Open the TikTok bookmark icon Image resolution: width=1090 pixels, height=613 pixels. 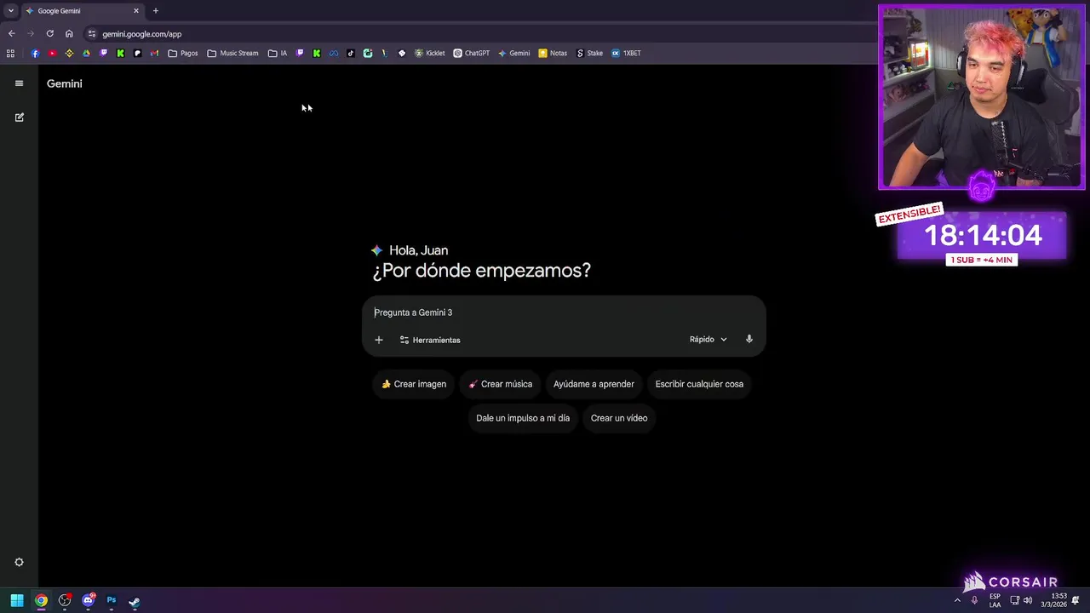pyautogui.click(x=351, y=53)
